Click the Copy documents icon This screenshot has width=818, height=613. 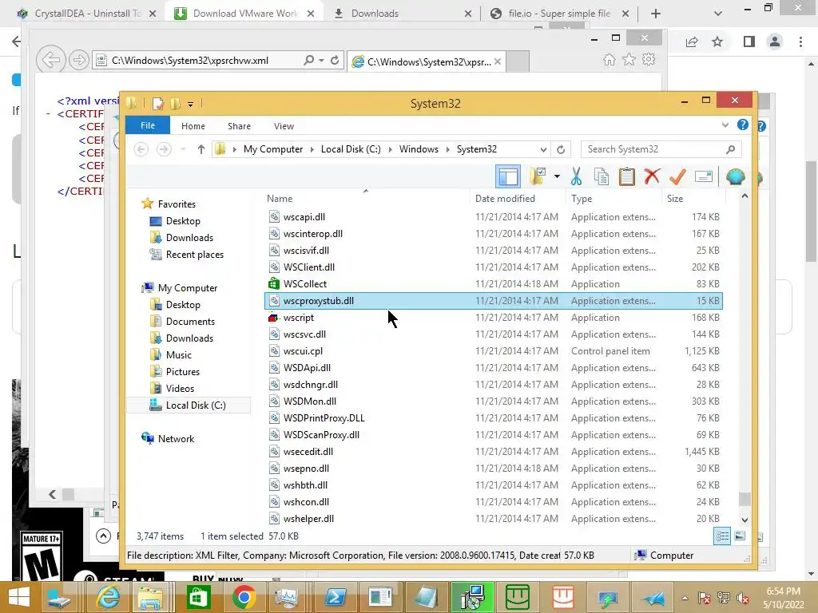(x=602, y=176)
